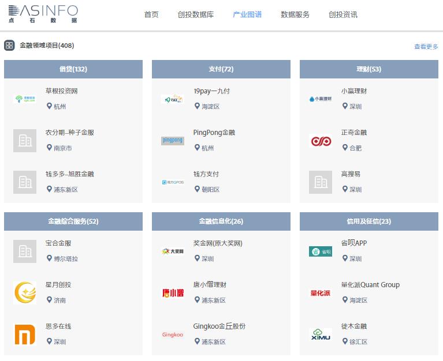
Task: Open the 草根投资网 project title
Action: (x=62, y=91)
